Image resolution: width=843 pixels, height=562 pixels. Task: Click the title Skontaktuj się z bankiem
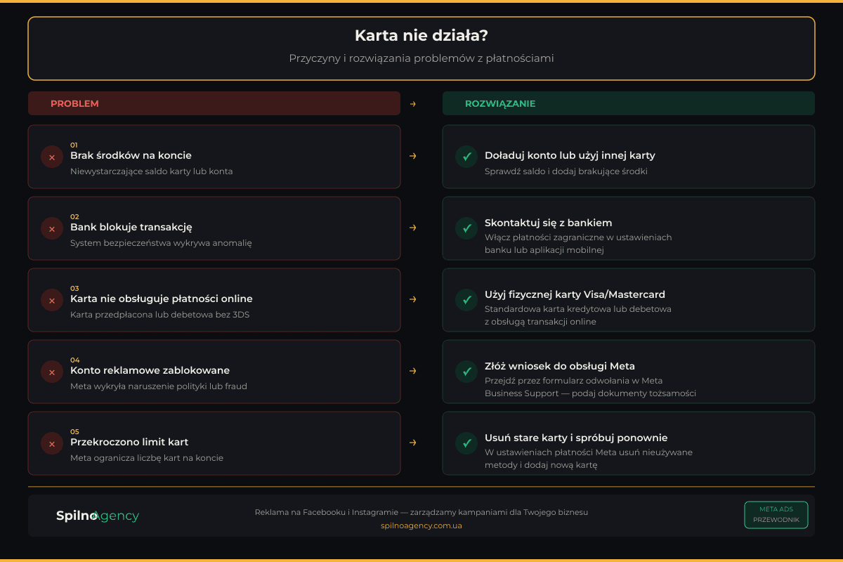tap(549, 223)
